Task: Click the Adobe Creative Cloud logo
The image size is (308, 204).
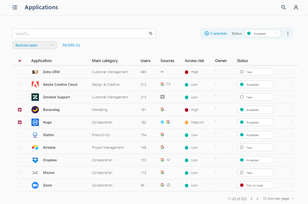Action: pos(35,84)
